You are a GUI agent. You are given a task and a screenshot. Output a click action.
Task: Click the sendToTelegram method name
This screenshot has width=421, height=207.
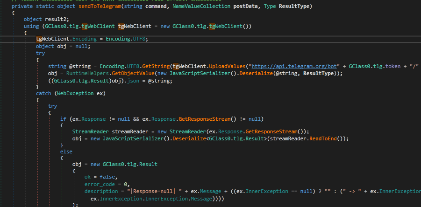[x=100, y=6]
